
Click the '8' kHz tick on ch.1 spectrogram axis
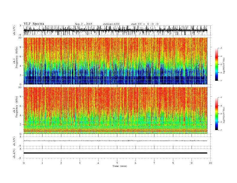(21, 47)
